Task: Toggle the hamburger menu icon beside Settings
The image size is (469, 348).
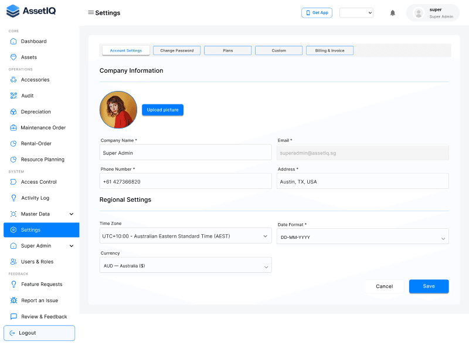Action: [91, 12]
